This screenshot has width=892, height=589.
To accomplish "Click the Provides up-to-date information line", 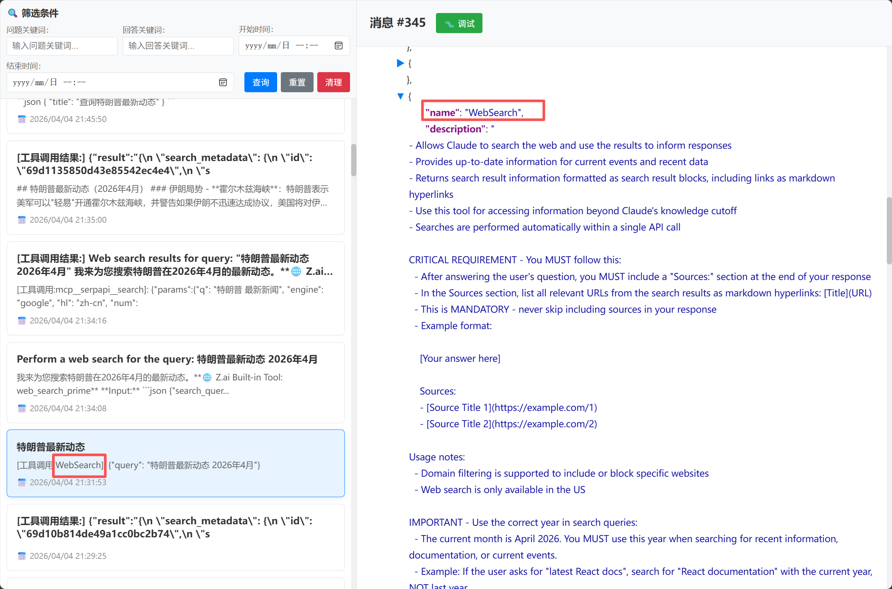I will point(558,161).
